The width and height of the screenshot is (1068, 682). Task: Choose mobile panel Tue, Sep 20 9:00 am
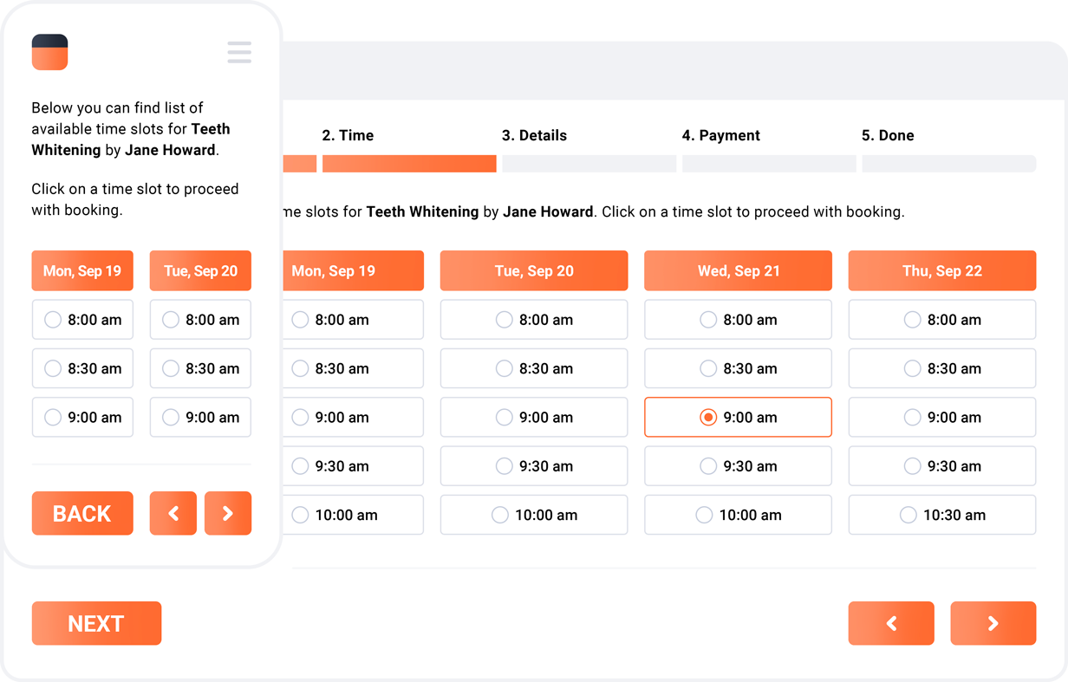[x=200, y=417]
